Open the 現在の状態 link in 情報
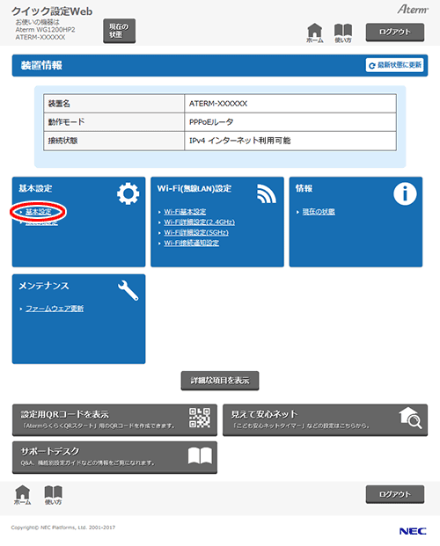The image size is (440, 546). point(319,211)
